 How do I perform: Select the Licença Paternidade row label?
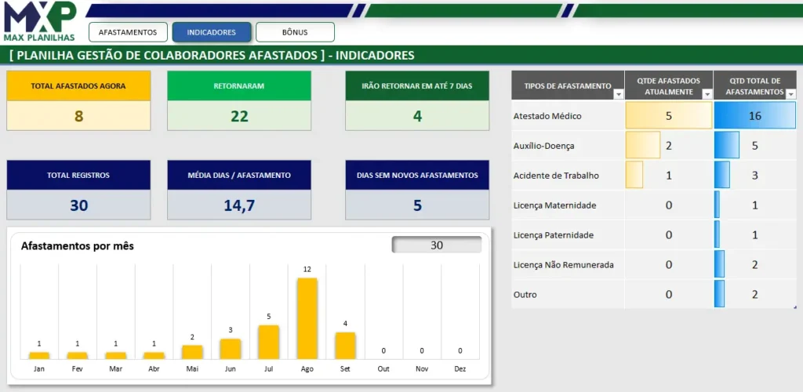click(554, 235)
